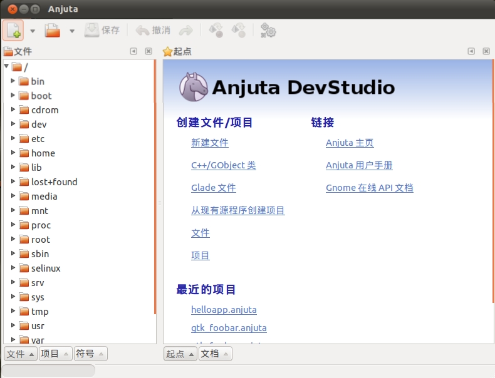495x378 pixels.
Task: Select the sys folder icon
Action: tap(24, 297)
